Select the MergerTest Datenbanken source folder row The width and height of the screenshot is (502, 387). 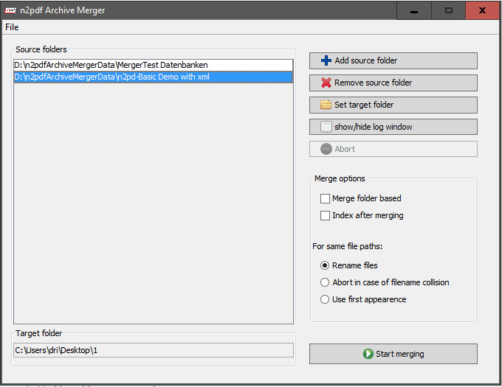(x=153, y=65)
